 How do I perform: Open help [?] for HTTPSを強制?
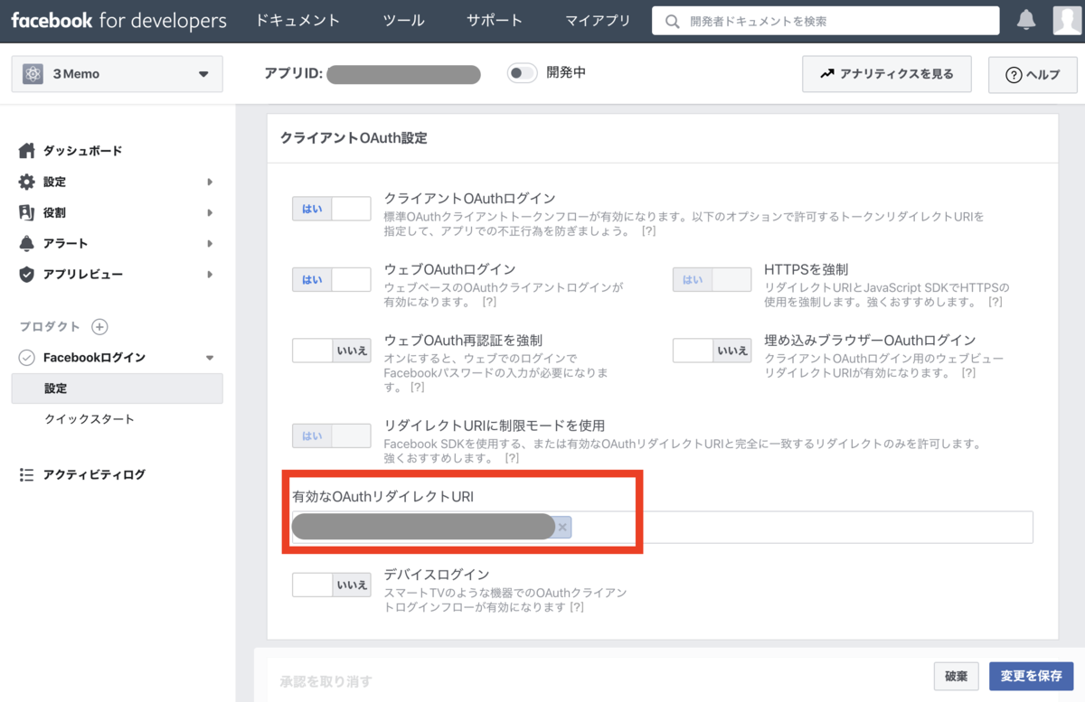click(995, 302)
